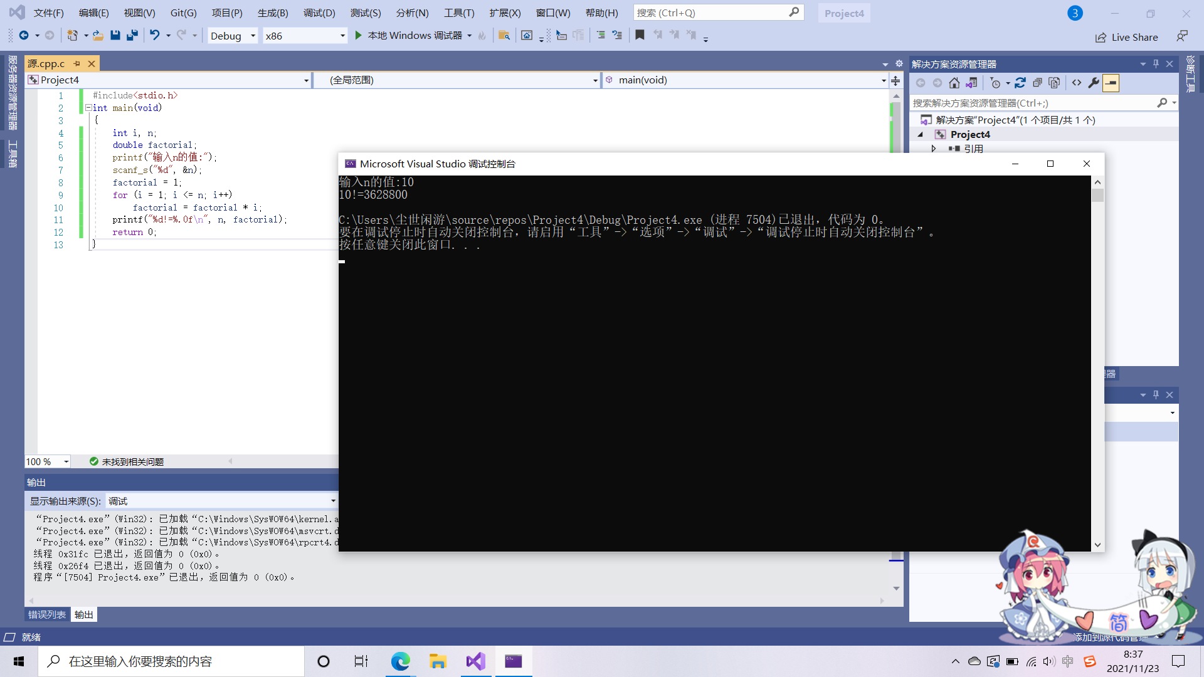Image resolution: width=1204 pixels, height=677 pixels.
Task: Click View Code icon in Solution Explorer
Action: (1077, 83)
